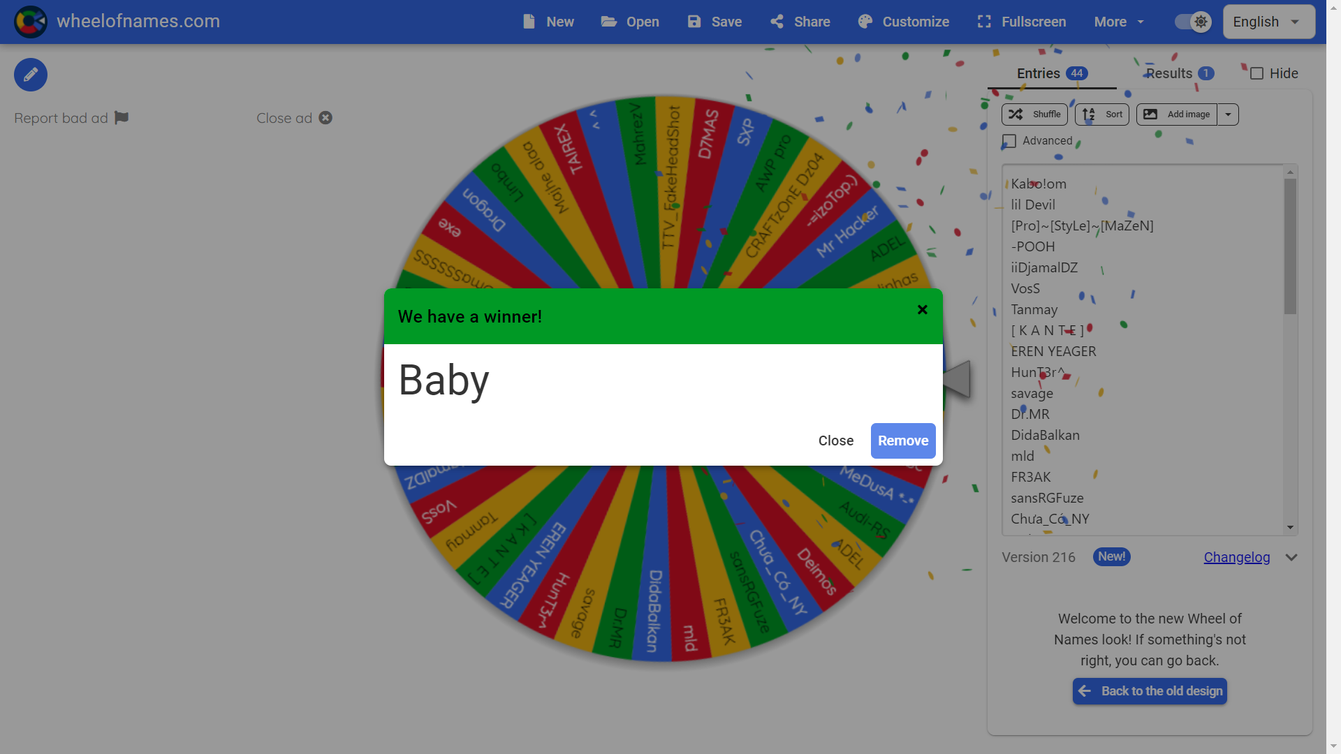This screenshot has height=754, width=1341.
Task: Select the Entries tab
Action: click(x=1051, y=73)
